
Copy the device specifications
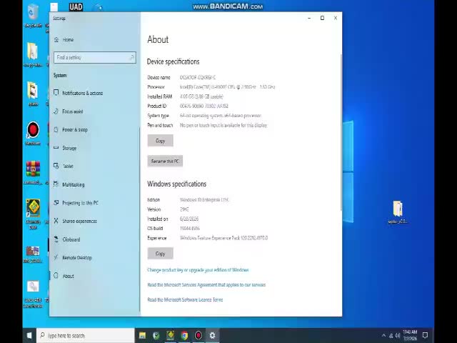coord(160,141)
